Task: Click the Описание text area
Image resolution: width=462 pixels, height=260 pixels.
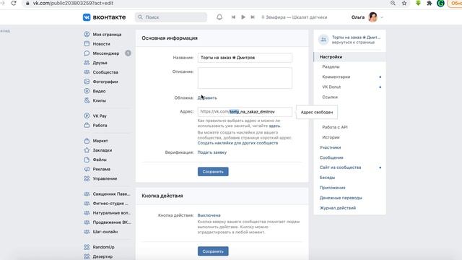Action: tap(245, 78)
